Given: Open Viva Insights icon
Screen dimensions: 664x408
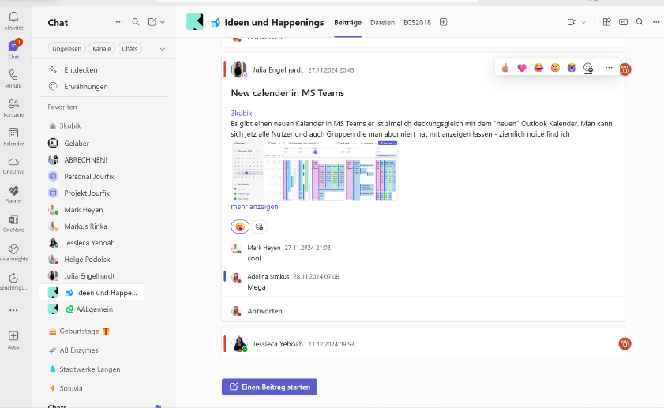Looking at the screenshot, I should pyautogui.click(x=13, y=253).
